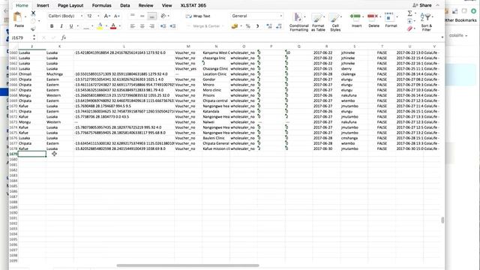Screen dimensions: 480x270
Task: Activate the Format Painter brush icon
Action: point(33,28)
